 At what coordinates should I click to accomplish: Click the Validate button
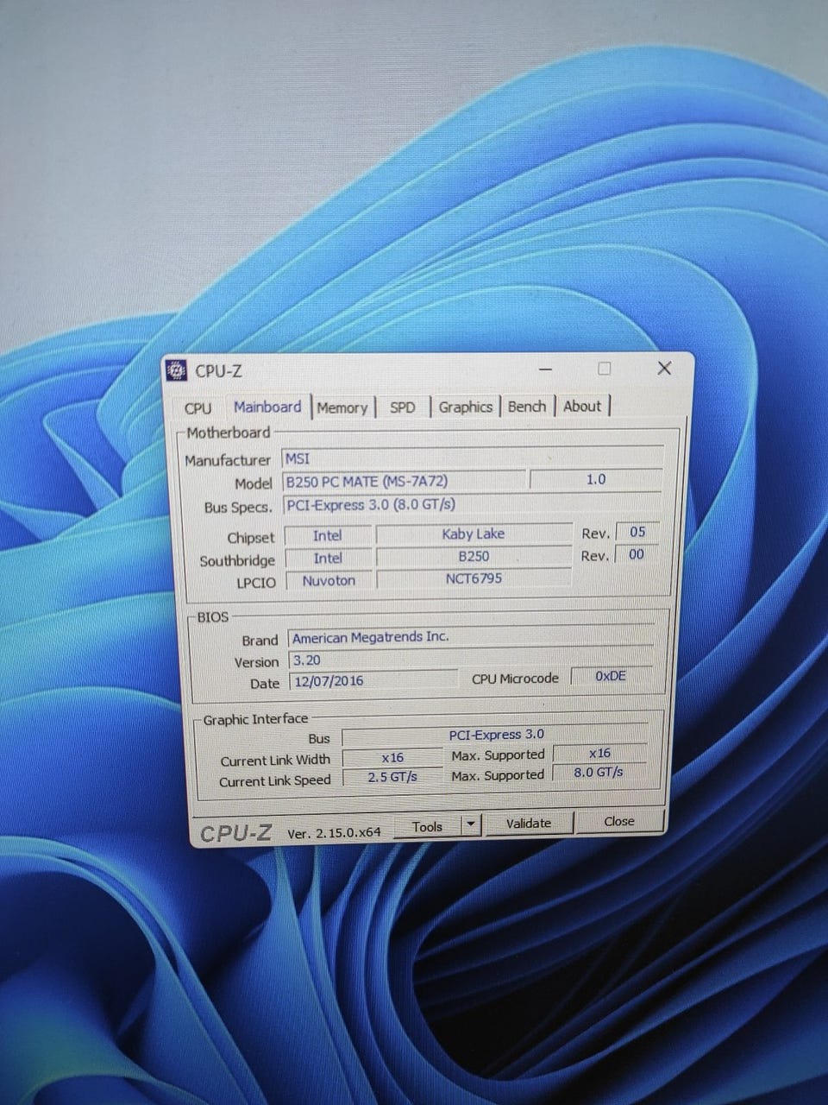coord(529,824)
